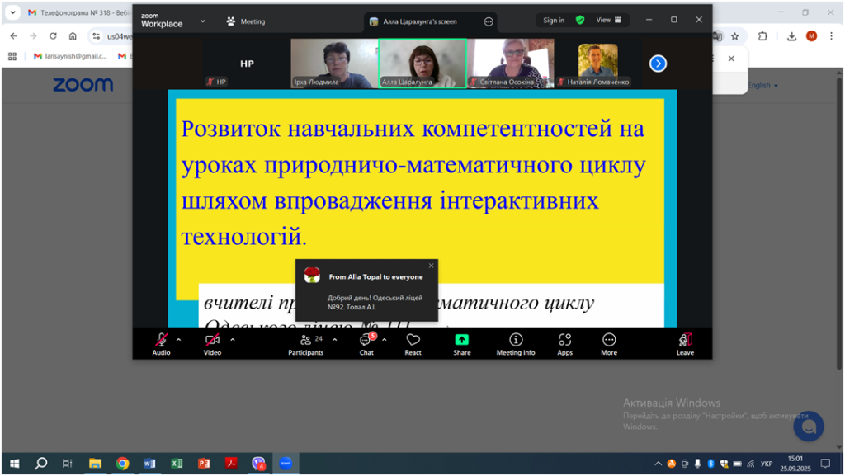Open Chrome extensions puzzle icon
845x476 pixels.
(x=762, y=36)
